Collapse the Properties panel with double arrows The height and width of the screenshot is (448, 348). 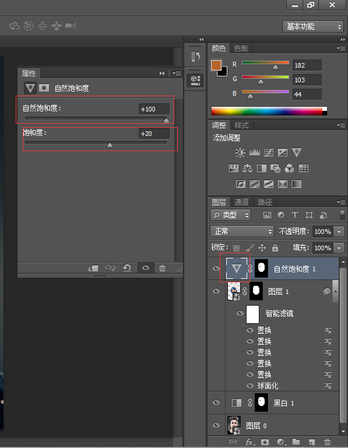[162, 73]
